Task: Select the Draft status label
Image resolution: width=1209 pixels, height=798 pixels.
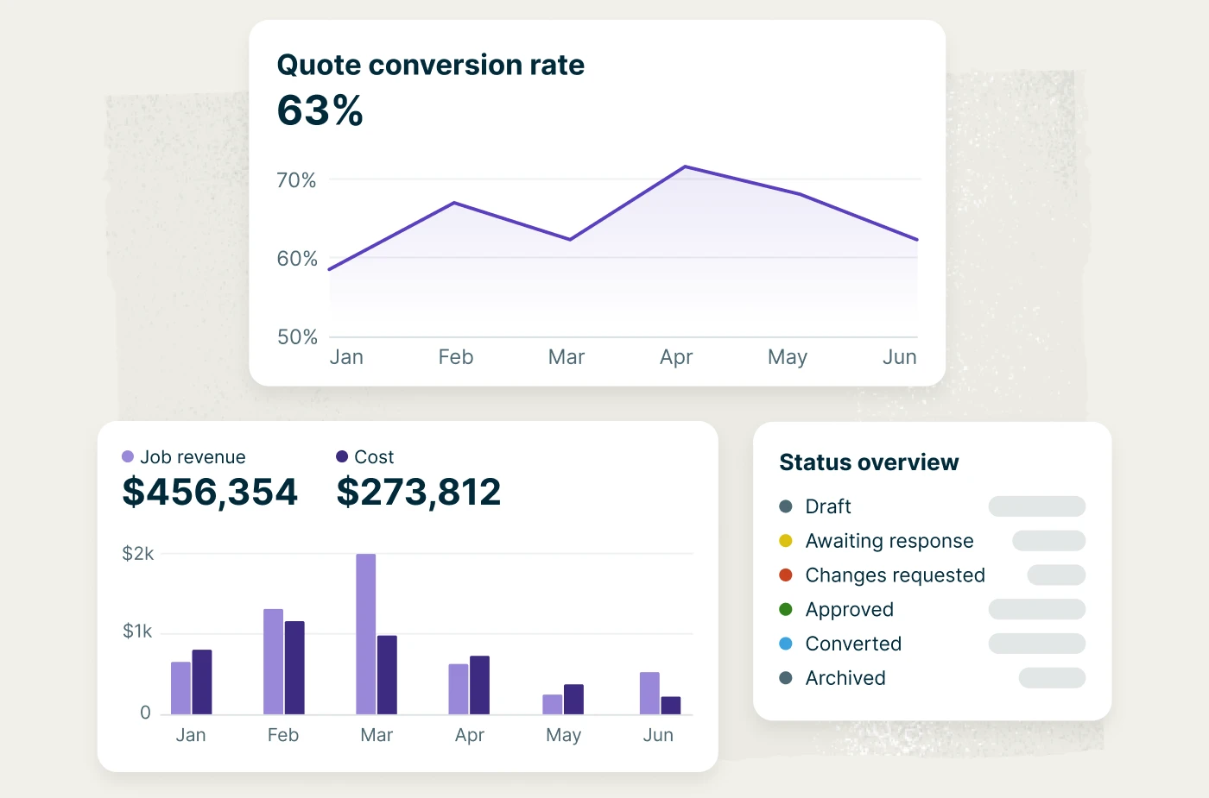Action: tap(827, 506)
